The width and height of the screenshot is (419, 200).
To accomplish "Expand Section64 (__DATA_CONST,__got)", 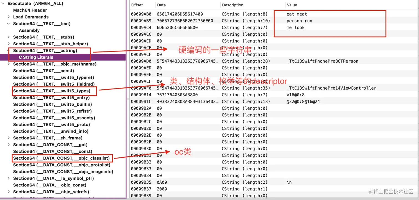I will 8,144.
